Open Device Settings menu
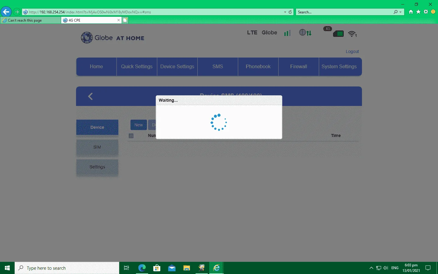The height and width of the screenshot is (274, 438). [177, 67]
